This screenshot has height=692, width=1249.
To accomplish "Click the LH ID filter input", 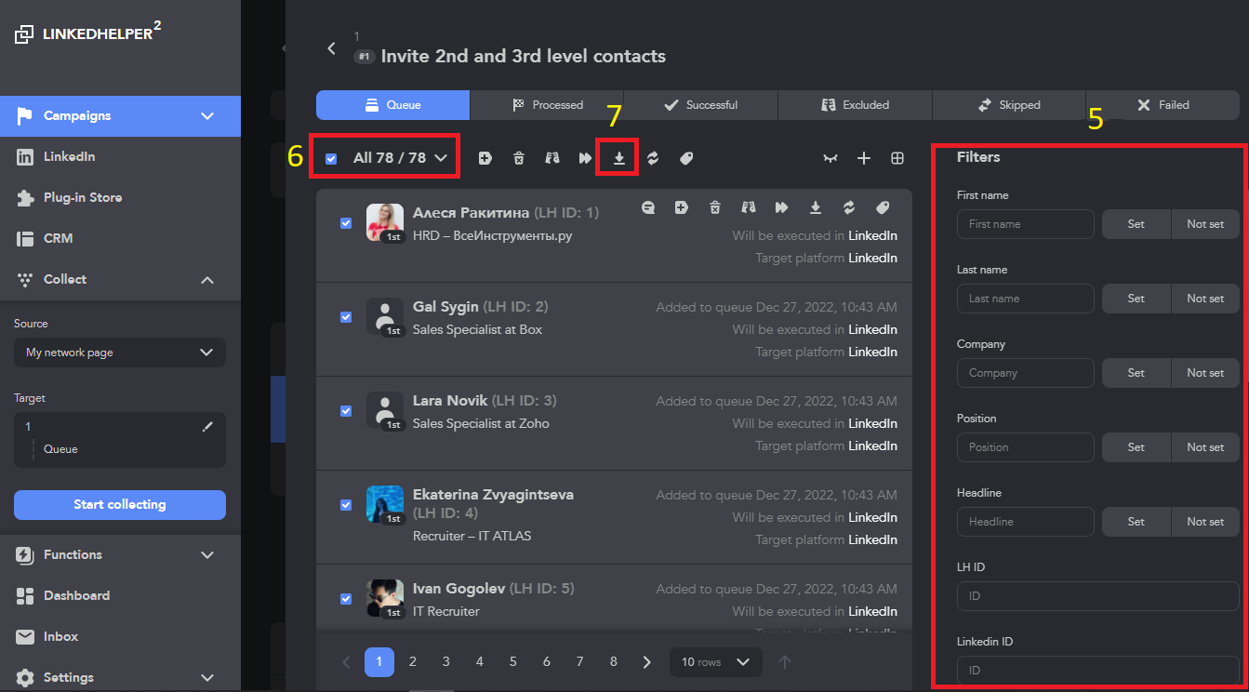I will [x=1098, y=596].
